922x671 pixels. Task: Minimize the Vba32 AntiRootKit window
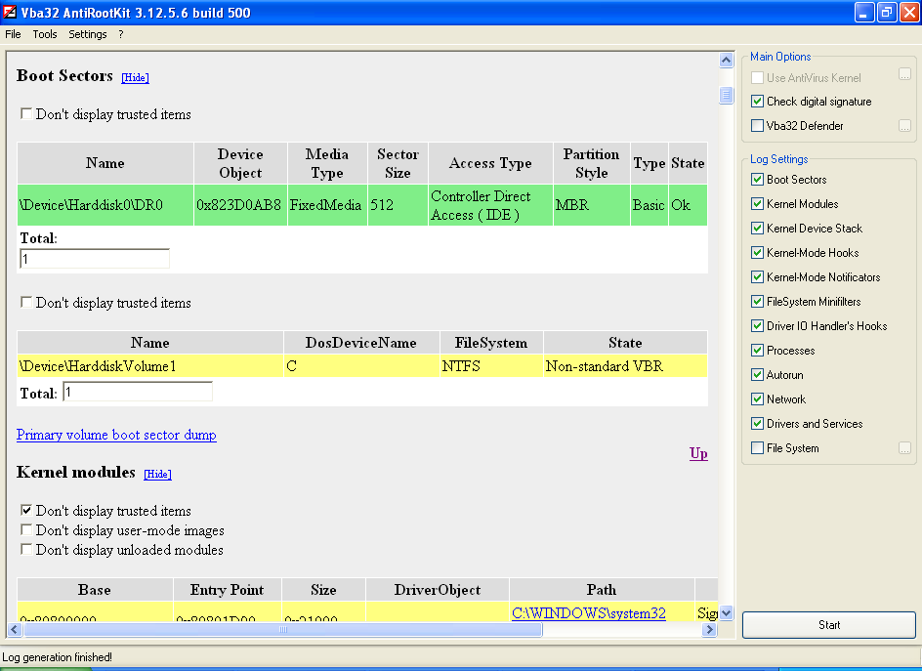coord(863,13)
